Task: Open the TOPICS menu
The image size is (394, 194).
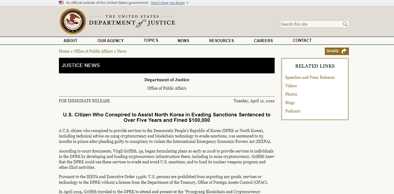Action: point(151,40)
